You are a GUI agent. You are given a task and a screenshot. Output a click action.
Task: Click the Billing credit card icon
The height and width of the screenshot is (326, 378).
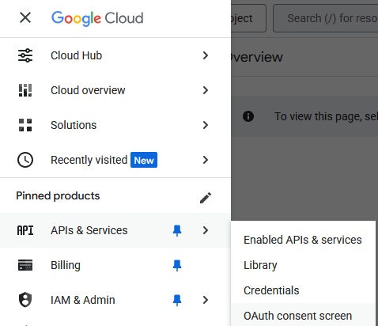pos(25,265)
